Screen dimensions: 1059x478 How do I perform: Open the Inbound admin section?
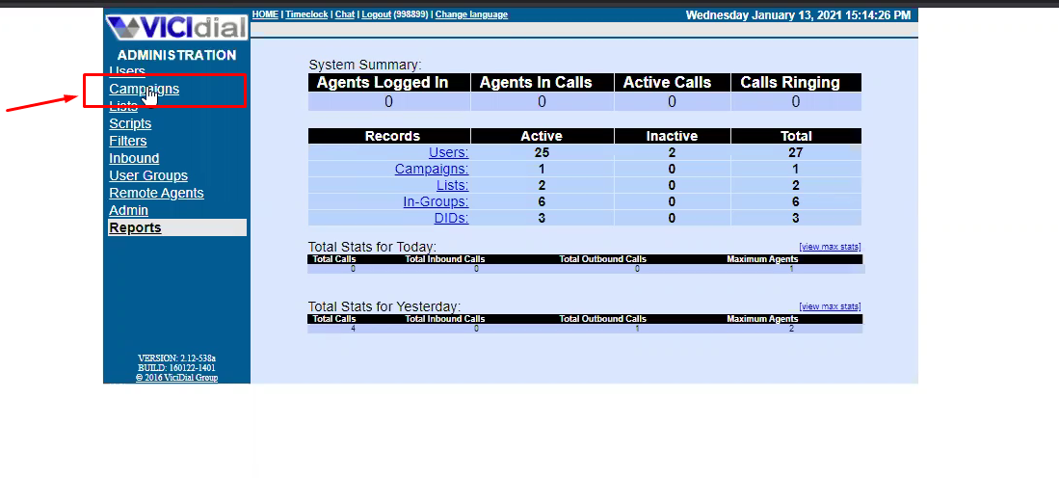click(x=134, y=159)
